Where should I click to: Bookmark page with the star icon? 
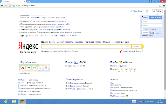point(160,5)
